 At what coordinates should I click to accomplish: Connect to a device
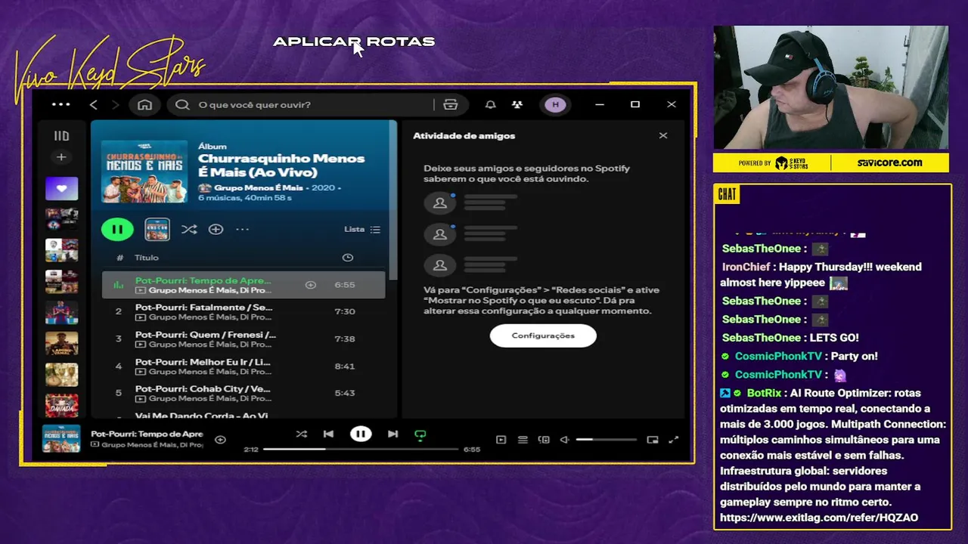tap(544, 440)
